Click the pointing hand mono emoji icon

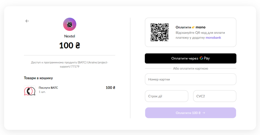pos(193,27)
